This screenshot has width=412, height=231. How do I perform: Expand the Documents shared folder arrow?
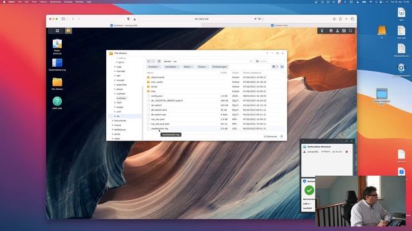coord(113,121)
